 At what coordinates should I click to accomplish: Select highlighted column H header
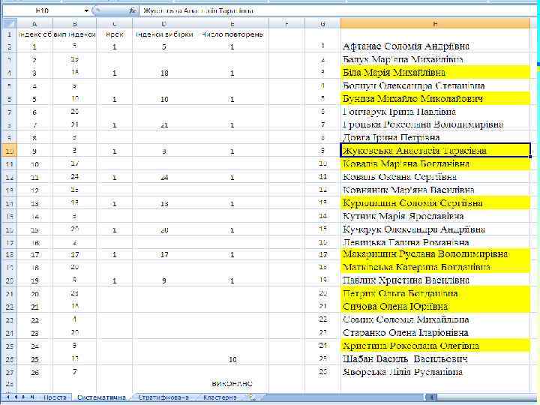tap(435, 24)
